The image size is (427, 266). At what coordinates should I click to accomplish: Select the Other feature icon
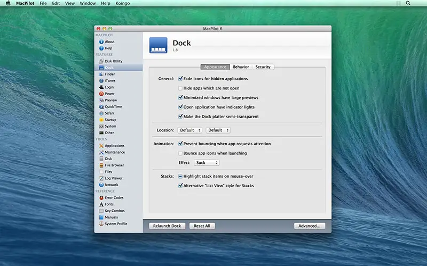tap(101, 132)
